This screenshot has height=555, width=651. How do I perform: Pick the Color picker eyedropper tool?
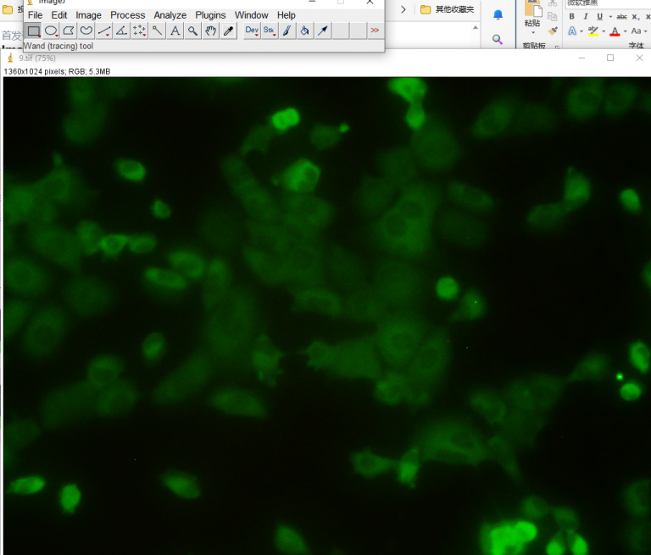point(229,31)
